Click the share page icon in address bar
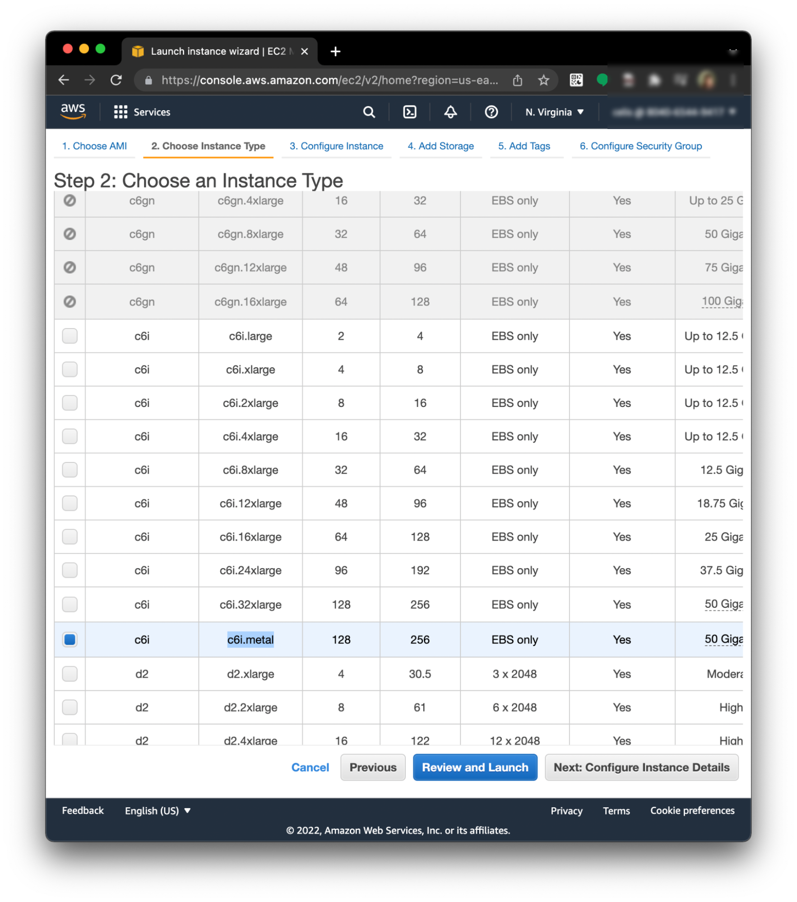 (x=518, y=80)
